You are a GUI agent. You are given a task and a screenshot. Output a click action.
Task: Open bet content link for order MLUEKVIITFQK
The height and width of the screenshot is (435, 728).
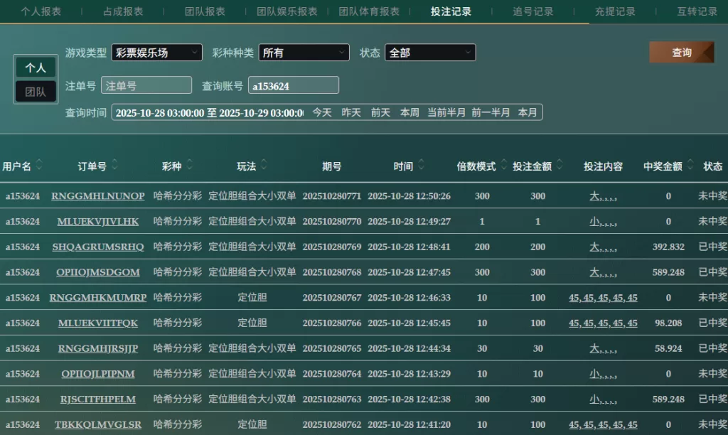click(603, 323)
